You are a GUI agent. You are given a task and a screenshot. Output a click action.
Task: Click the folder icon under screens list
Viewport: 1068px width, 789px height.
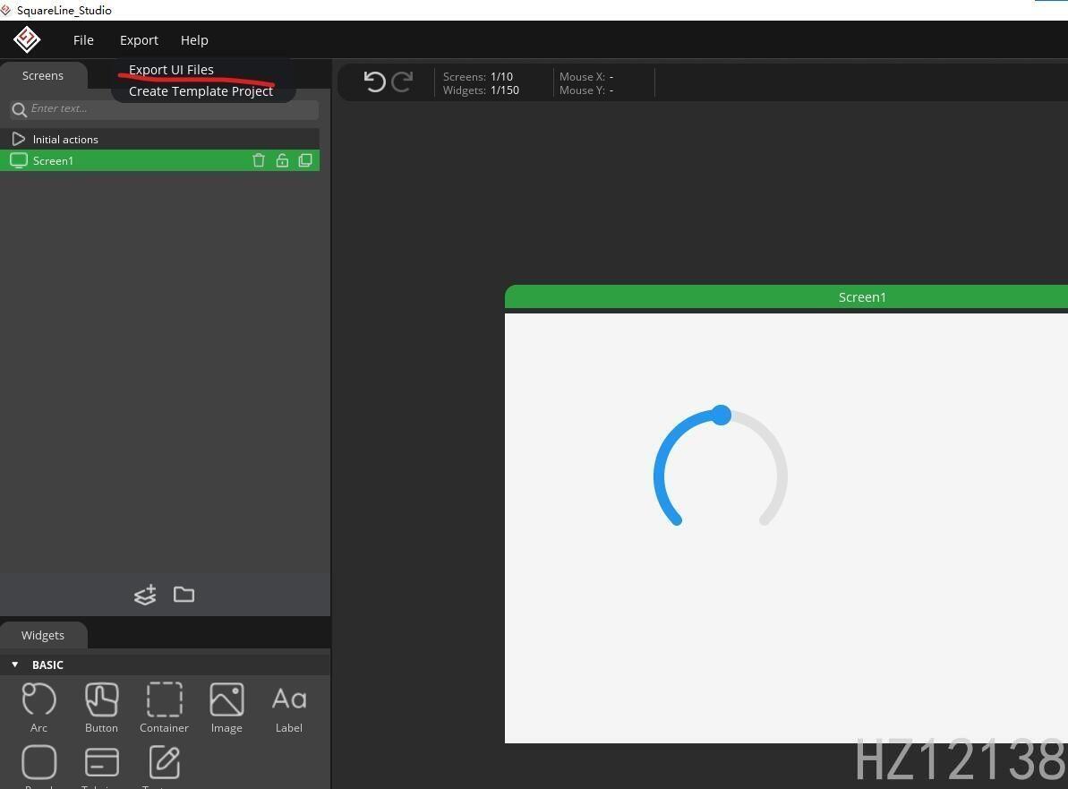click(184, 594)
